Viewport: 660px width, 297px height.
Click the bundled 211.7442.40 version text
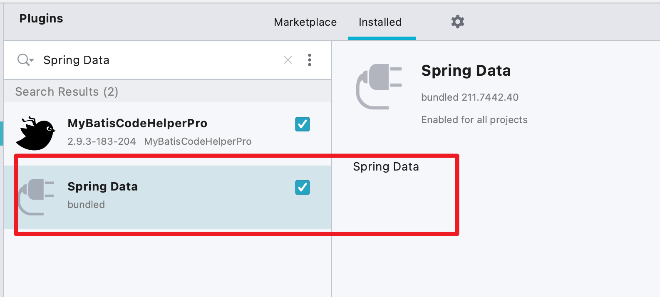pos(470,97)
